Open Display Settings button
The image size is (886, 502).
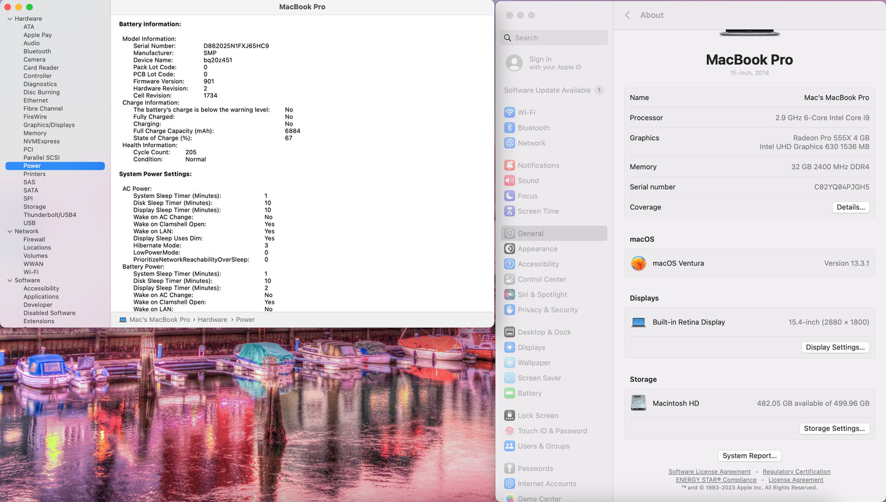[x=835, y=347]
